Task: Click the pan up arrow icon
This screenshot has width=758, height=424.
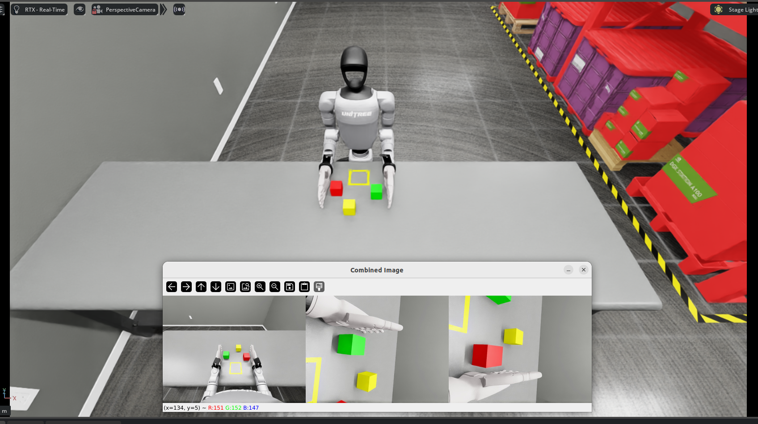Action: coord(201,287)
